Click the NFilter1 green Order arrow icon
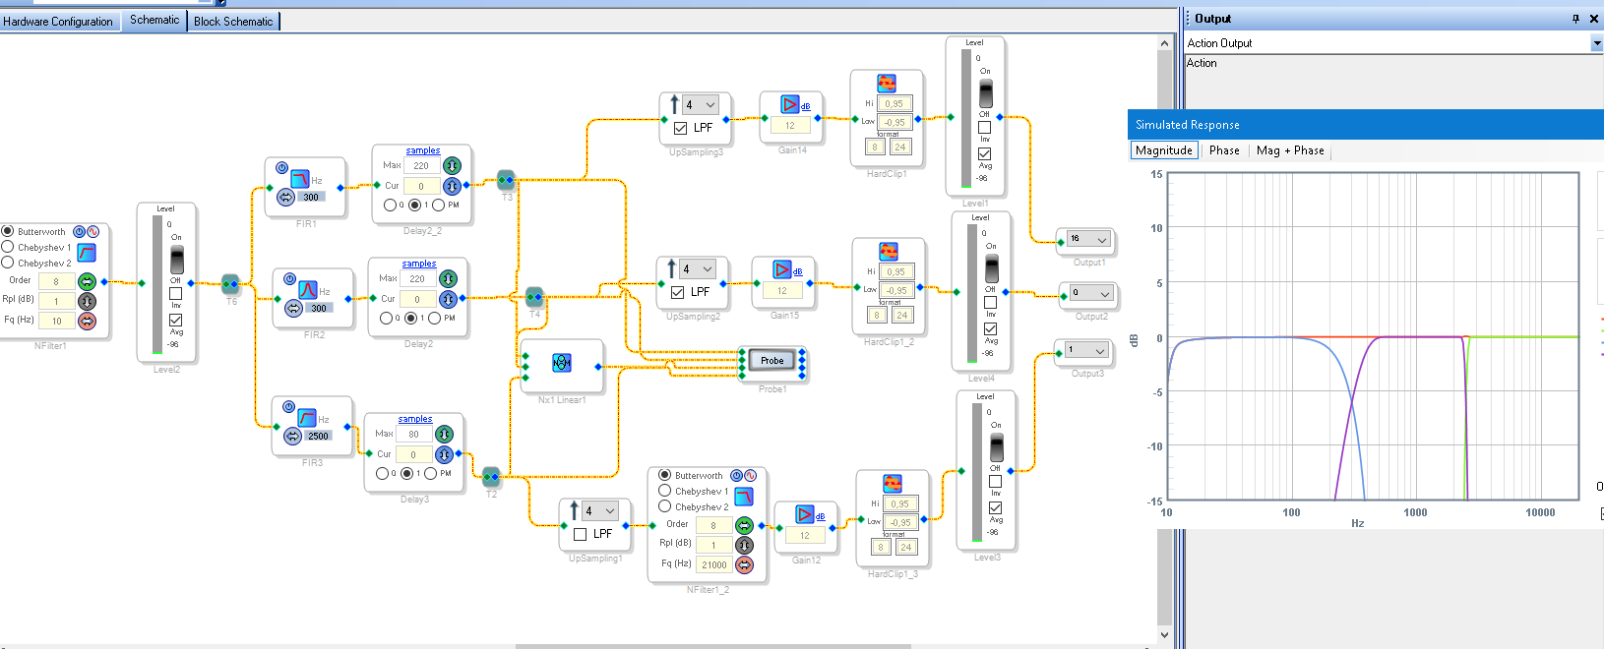This screenshot has height=649, width=1604. (88, 281)
